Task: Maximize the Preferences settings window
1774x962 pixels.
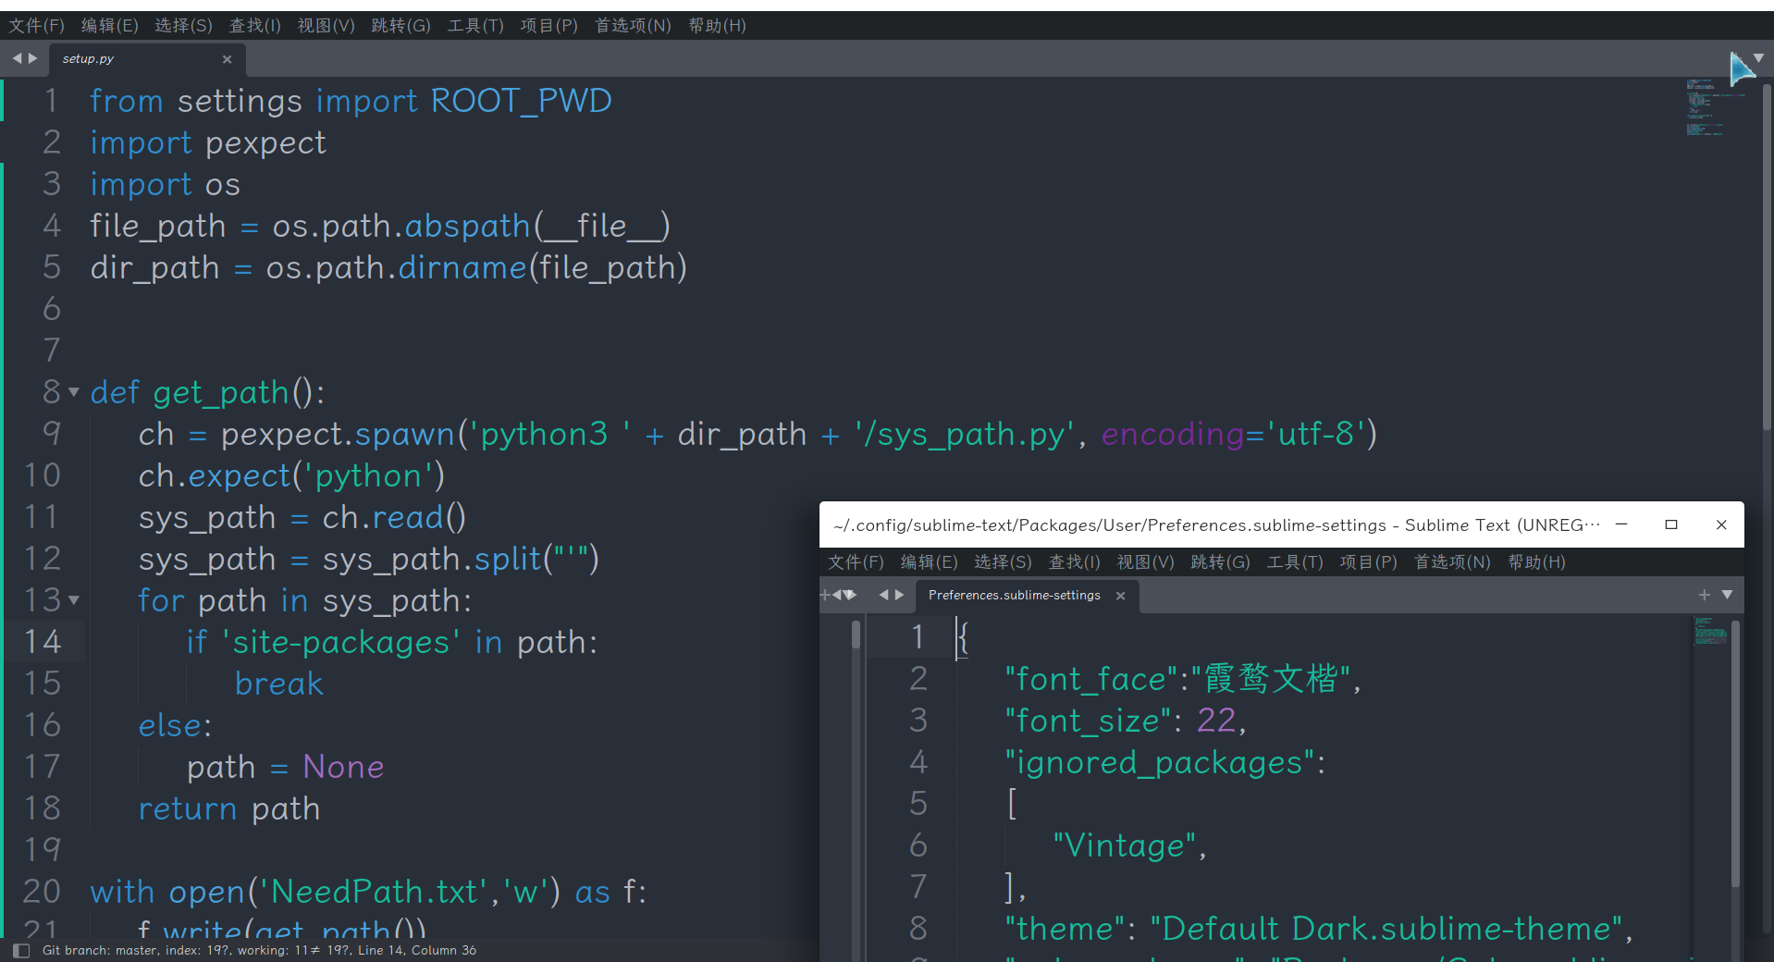Action: point(1670,524)
